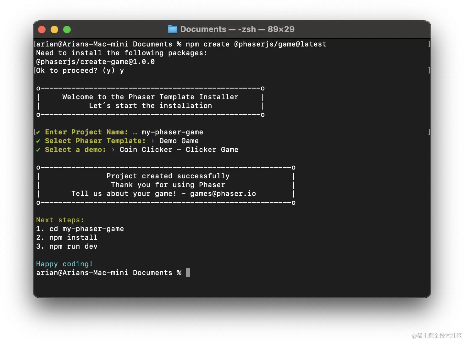This screenshot has width=464, height=341.
Task: Click the my-phaser-game project name answer
Action: [172, 132]
